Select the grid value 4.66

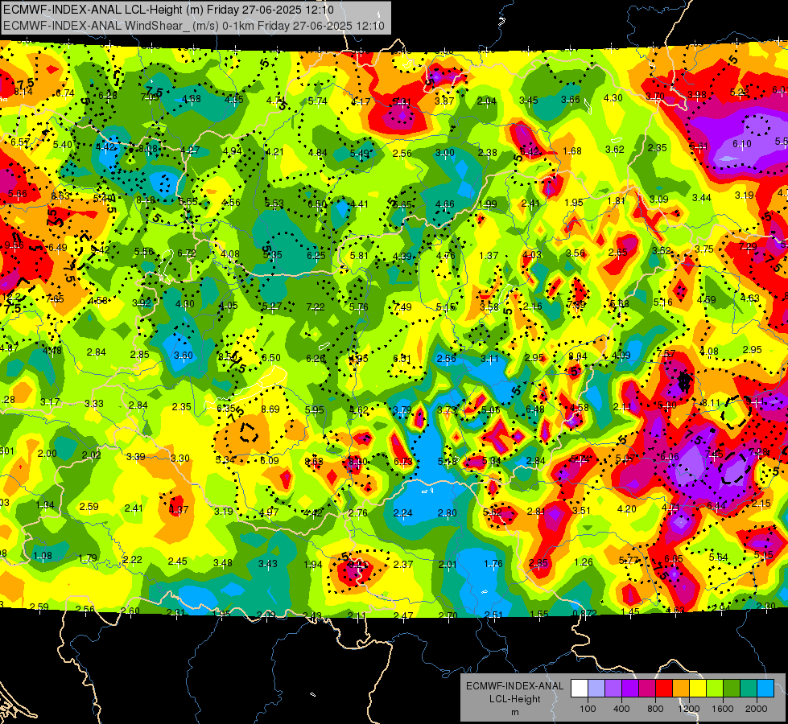pos(445,204)
